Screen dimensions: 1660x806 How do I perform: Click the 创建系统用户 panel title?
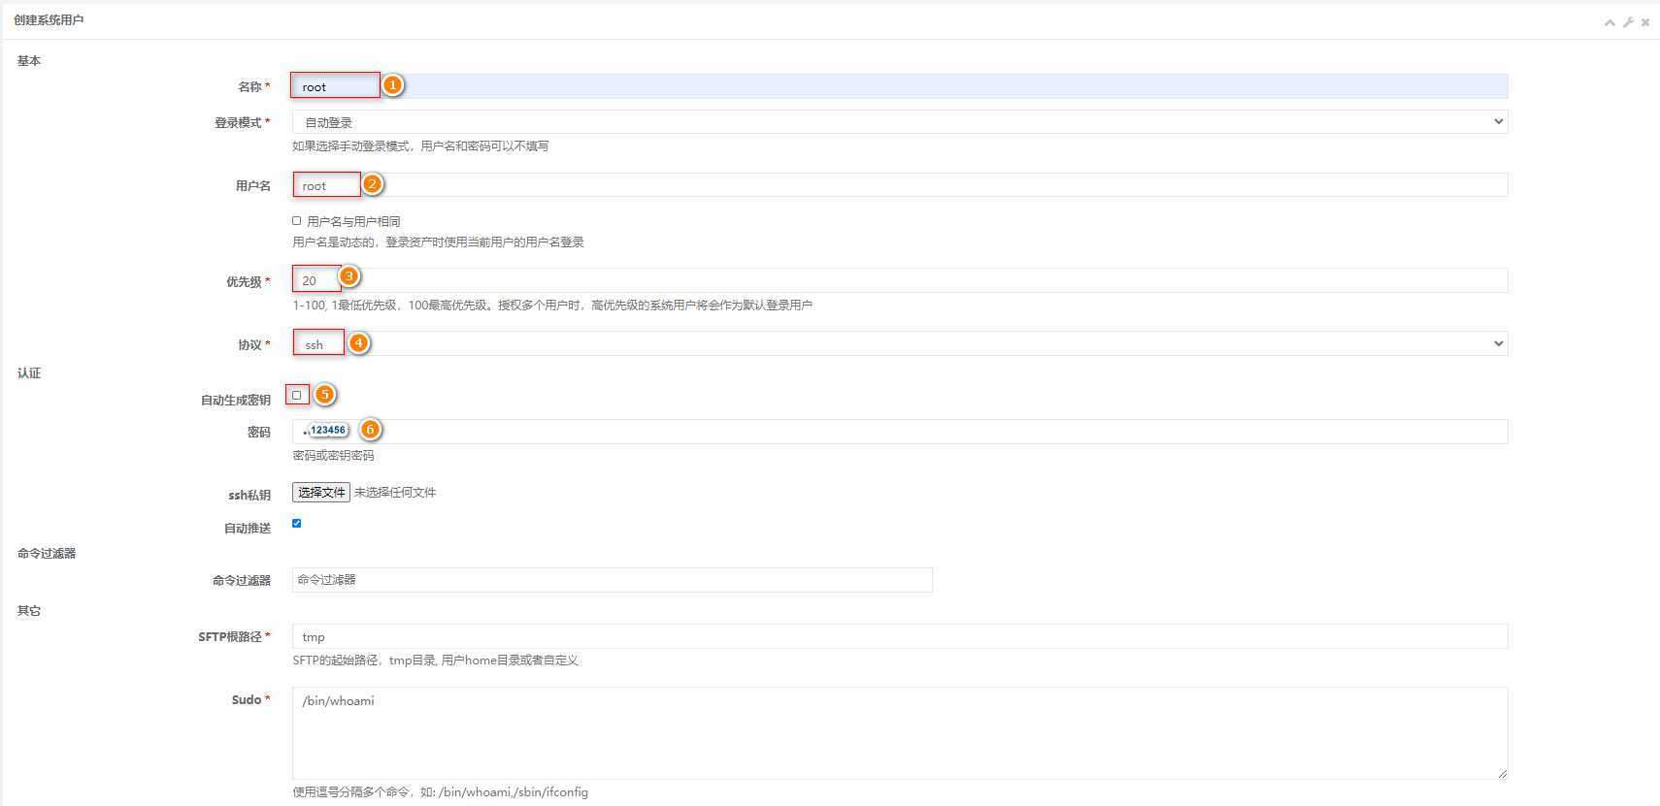49,20
